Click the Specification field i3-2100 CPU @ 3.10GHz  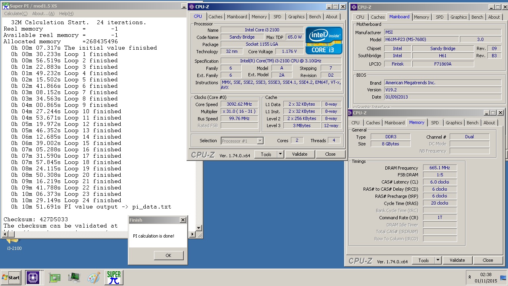(x=281, y=61)
